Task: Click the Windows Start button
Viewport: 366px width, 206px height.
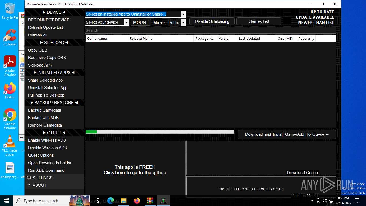Action: pos(6,201)
